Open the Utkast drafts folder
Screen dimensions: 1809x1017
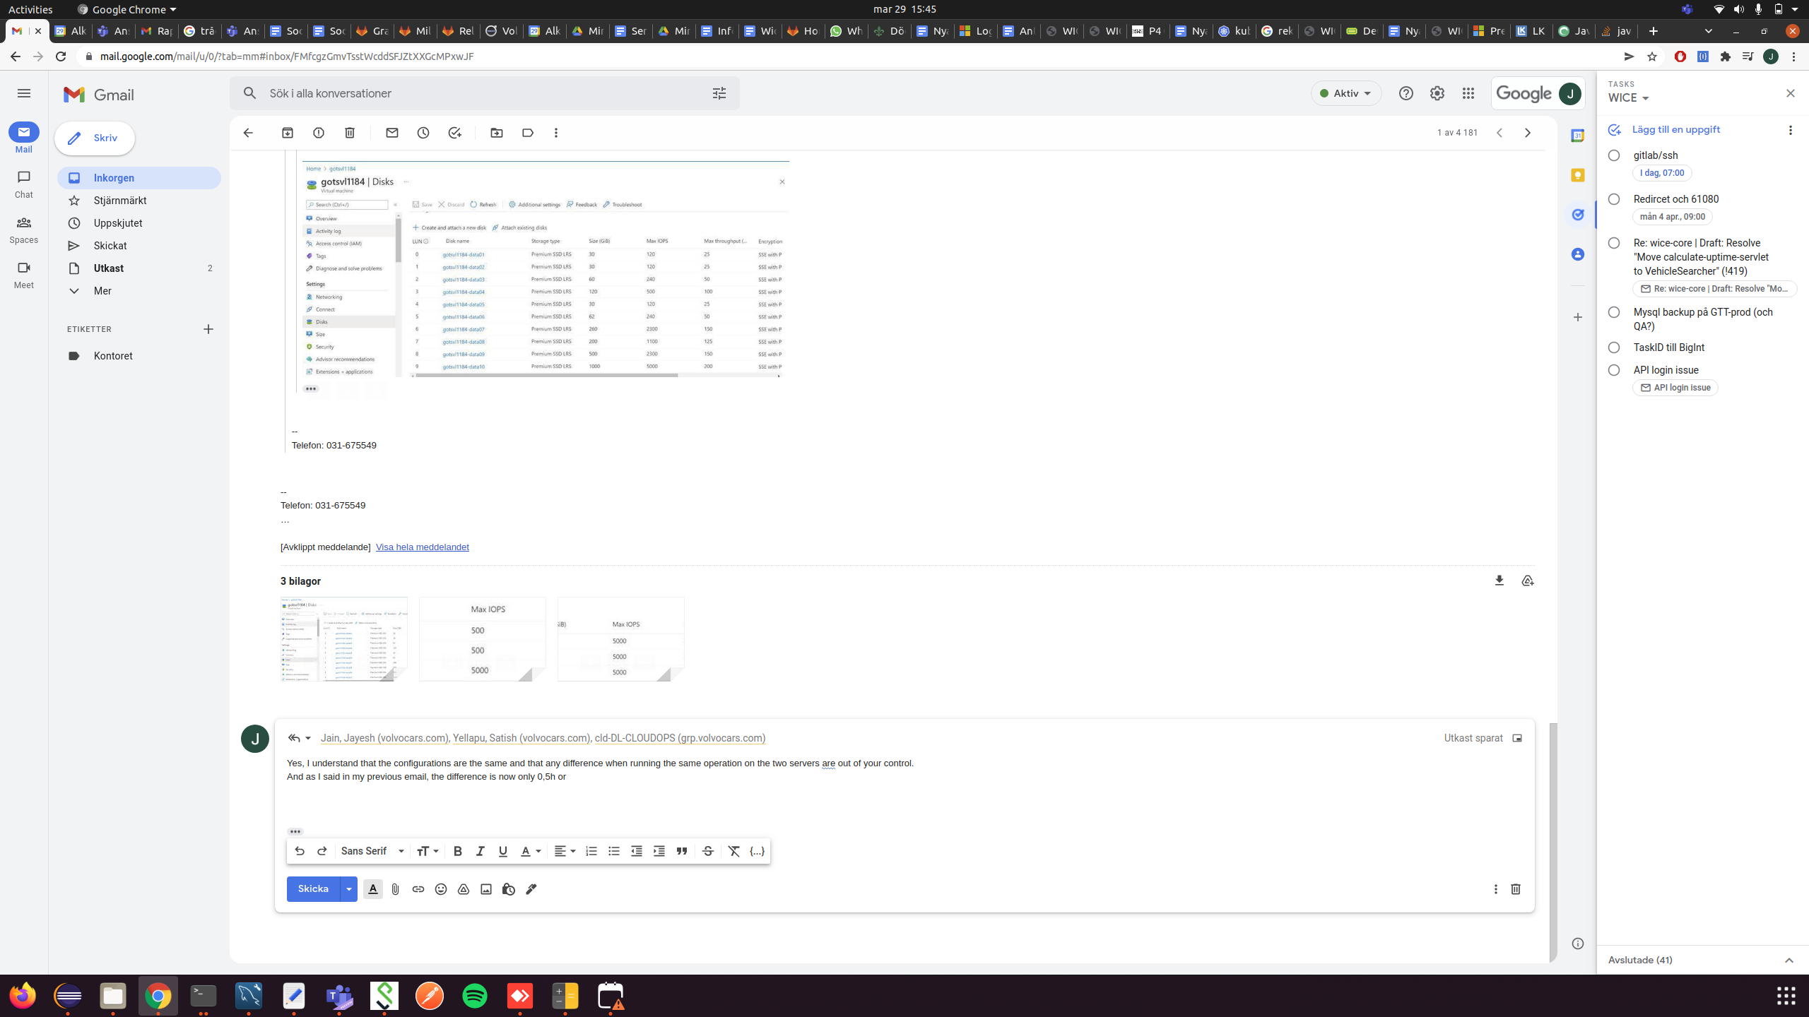coord(109,268)
